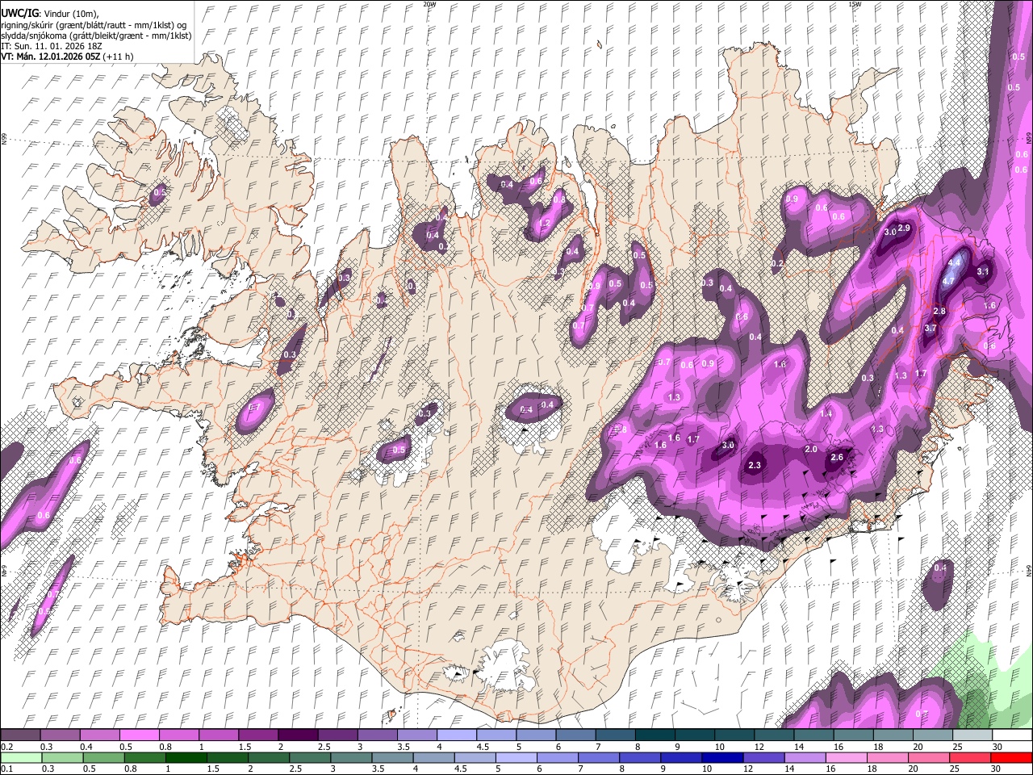1033x775 pixels.
Task: Click the '12' label on the top snow legend row
Action: point(759,747)
